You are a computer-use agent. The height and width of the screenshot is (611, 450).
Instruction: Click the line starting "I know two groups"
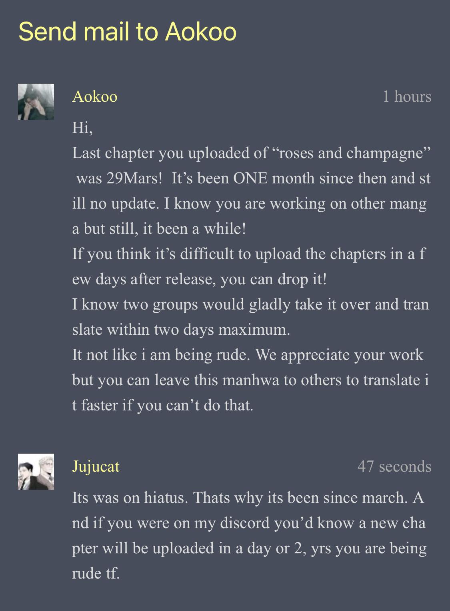coord(250,304)
